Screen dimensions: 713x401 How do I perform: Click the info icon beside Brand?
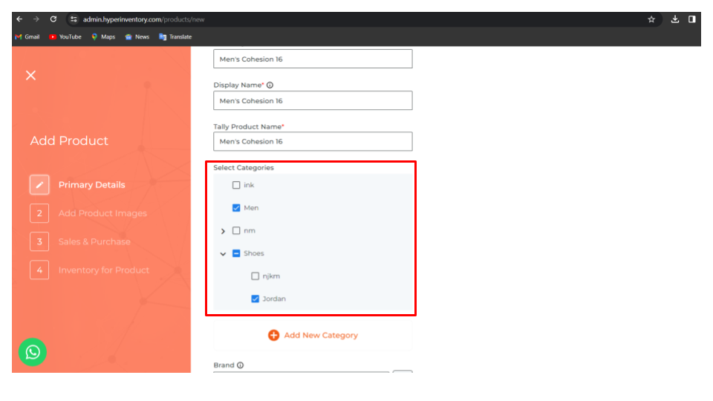click(x=240, y=365)
